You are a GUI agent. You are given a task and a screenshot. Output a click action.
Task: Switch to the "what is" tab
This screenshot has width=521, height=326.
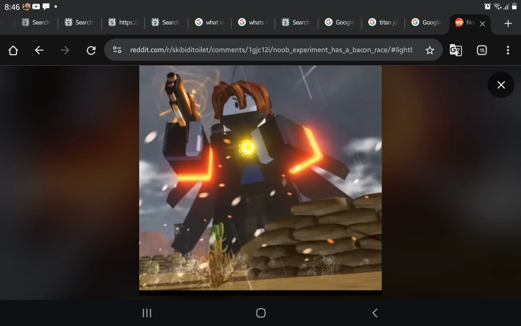210,22
